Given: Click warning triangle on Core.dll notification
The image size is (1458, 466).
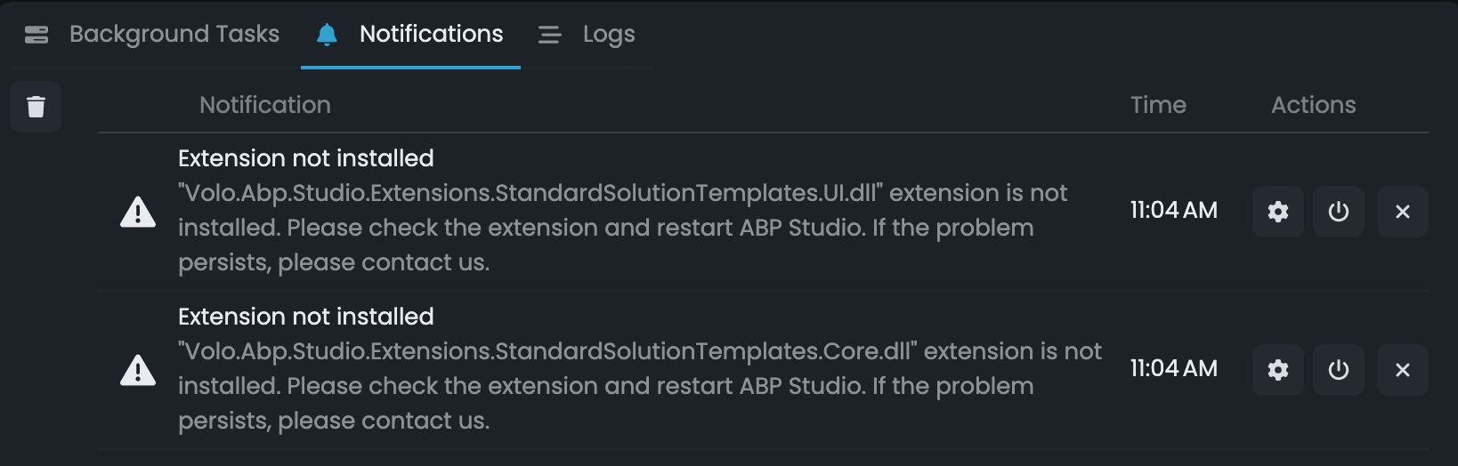Looking at the screenshot, I should coord(138,370).
